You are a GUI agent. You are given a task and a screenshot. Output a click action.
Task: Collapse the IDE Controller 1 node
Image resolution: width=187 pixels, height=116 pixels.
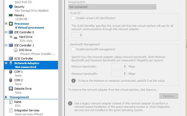coord(6,45)
